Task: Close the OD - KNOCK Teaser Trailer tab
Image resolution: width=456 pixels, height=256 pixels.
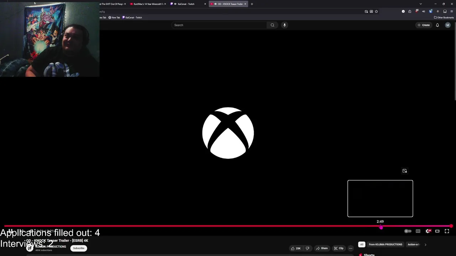Action: click(x=245, y=4)
